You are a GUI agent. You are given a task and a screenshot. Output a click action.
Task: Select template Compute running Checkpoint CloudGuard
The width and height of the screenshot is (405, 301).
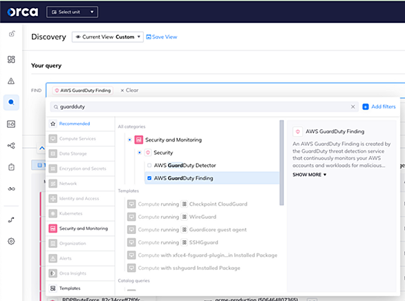pos(187,204)
